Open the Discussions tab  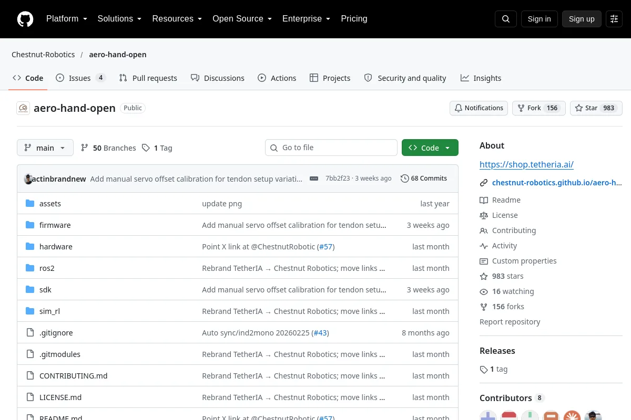pos(218,78)
